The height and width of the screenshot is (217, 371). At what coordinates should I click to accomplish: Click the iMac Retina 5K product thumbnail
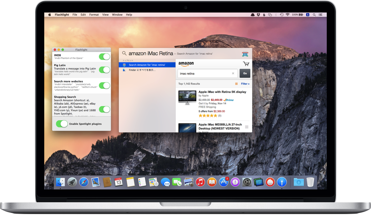pyautogui.click(x=187, y=98)
